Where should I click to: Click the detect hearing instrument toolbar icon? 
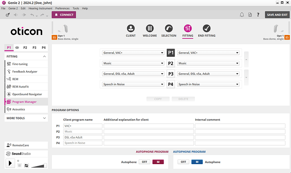coord(8,15)
